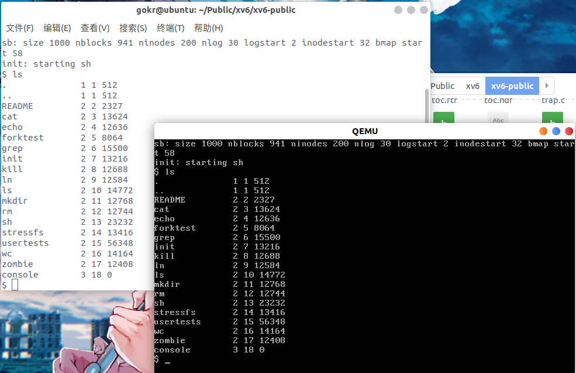The height and width of the screenshot is (373, 576).
Task: Minimize the gokr@ubuntu terminal window
Action: coord(398,11)
